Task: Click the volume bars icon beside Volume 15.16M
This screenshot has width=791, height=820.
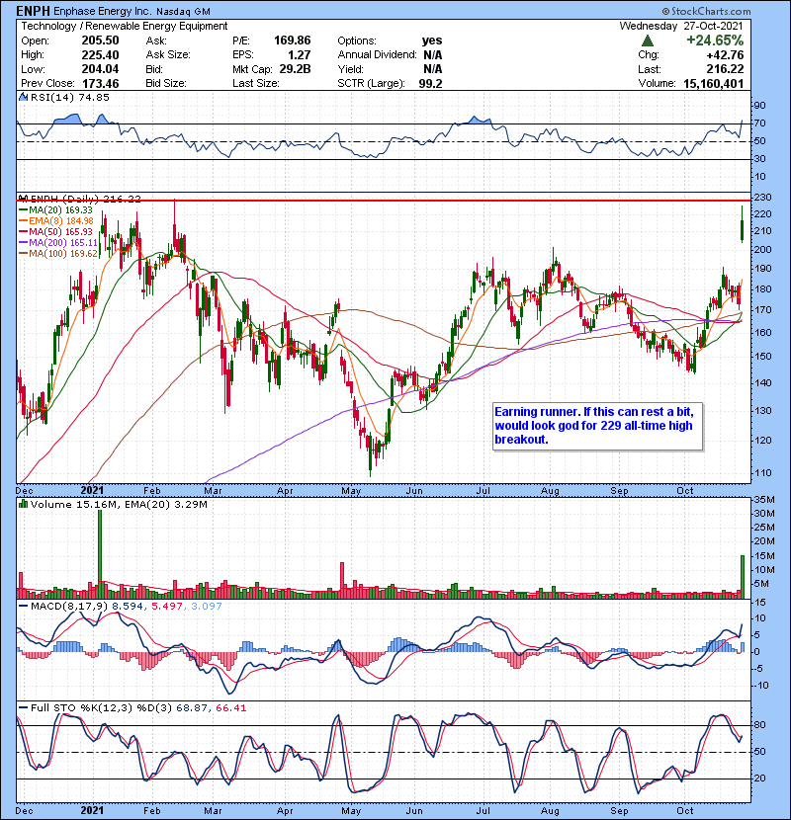Action: [x=24, y=504]
